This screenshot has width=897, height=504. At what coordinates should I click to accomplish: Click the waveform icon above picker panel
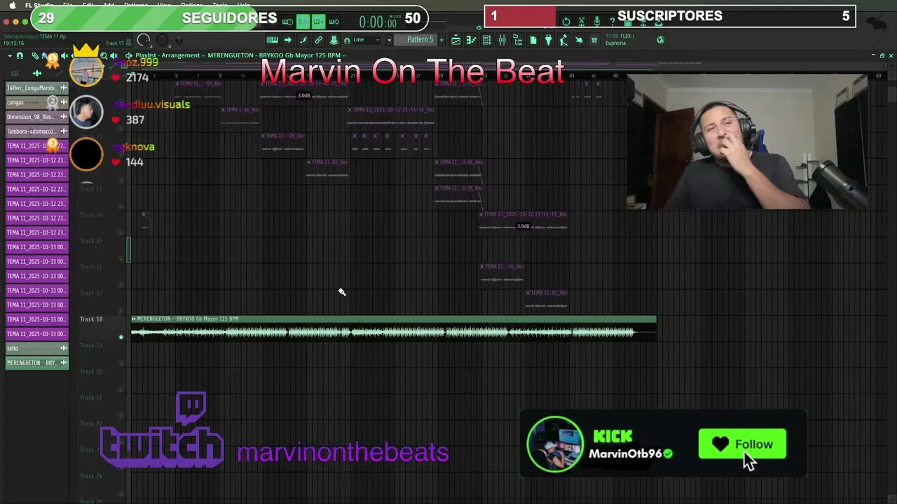[x=37, y=73]
